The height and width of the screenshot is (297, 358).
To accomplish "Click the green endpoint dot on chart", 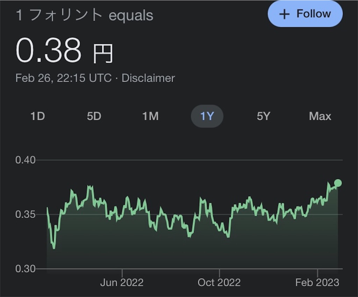I will pyautogui.click(x=338, y=183).
